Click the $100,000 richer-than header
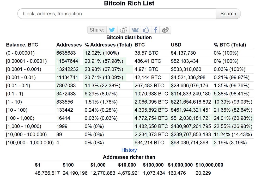Screen dimensions: 267x178 click(x=153, y=165)
